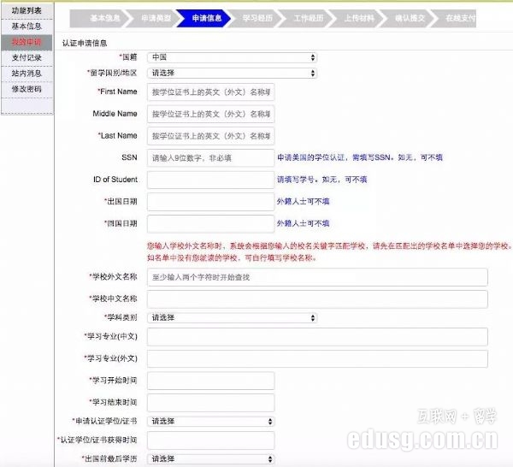Switch to the 申请类型 step tab
The height and width of the screenshot is (467, 513).
coord(154,17)
